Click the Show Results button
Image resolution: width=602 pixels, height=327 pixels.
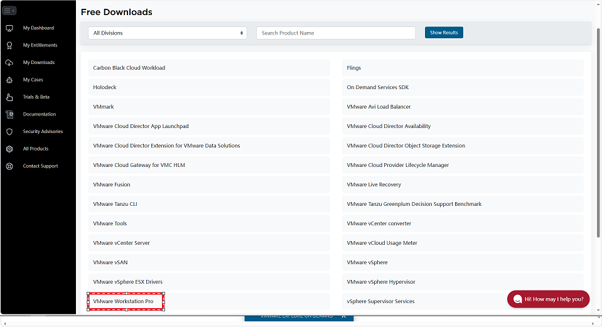tap(444, 33)
